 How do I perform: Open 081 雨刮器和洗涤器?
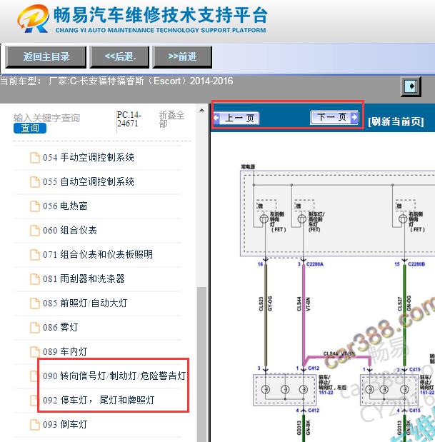click(84, 278)
